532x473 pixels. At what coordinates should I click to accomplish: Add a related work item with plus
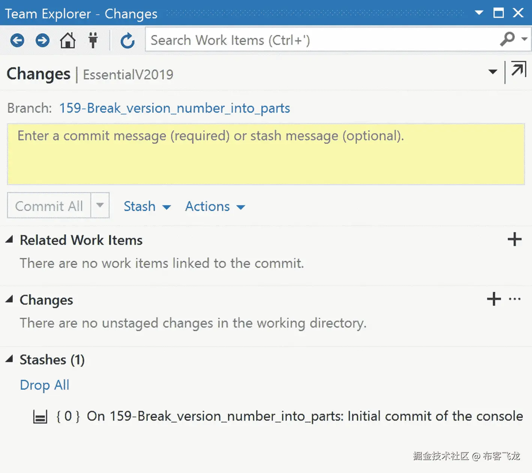(x=514, y=239)
